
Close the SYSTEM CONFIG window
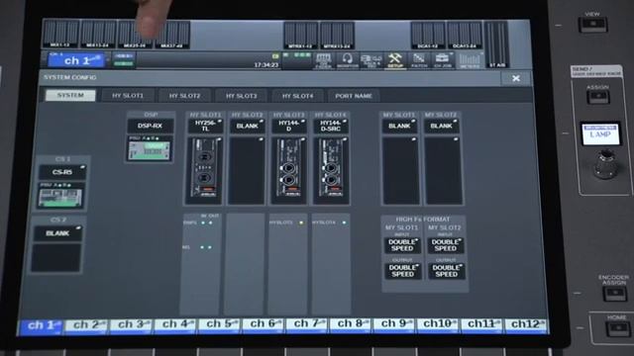[x=516, y=78]
